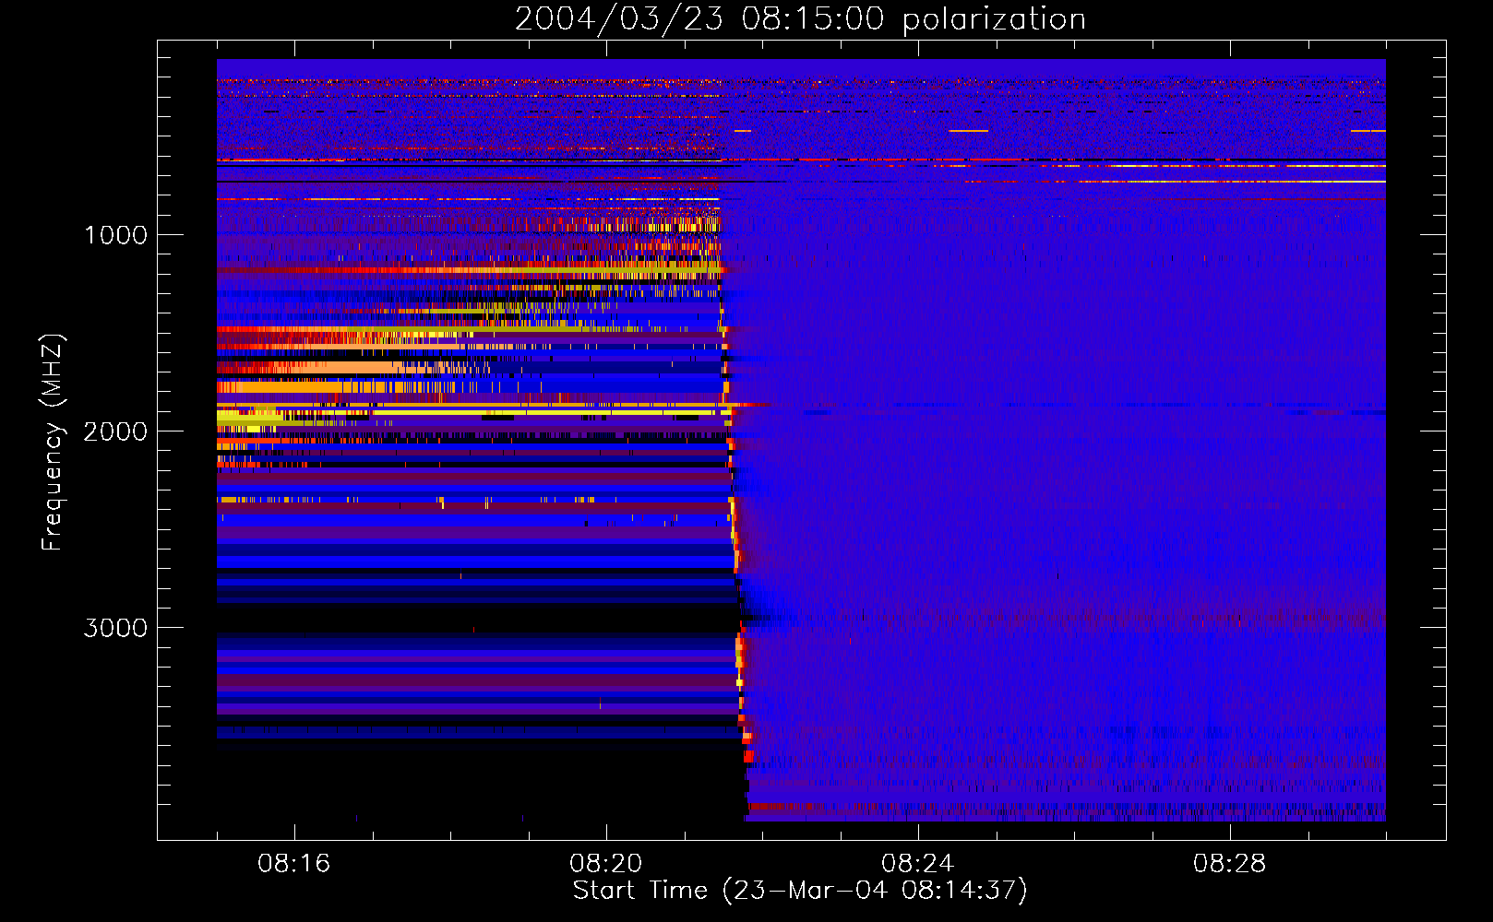
Task: Click the 08:28 time axis label
Action: 1230,864
